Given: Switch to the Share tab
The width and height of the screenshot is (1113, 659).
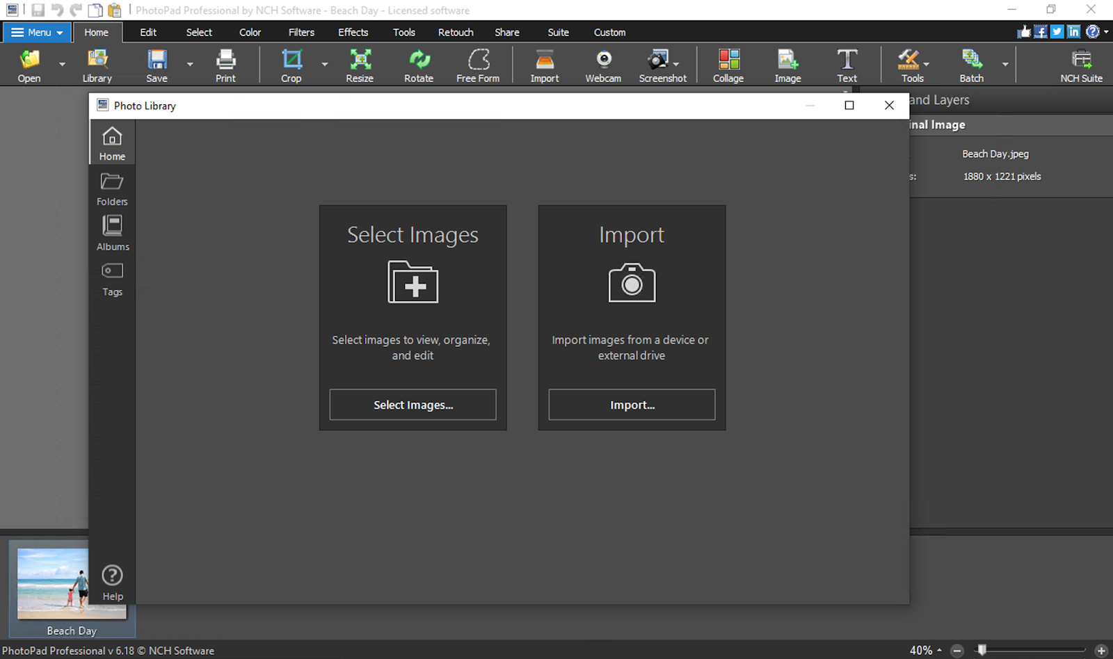Looking at the screenshot, I should 507,32.
